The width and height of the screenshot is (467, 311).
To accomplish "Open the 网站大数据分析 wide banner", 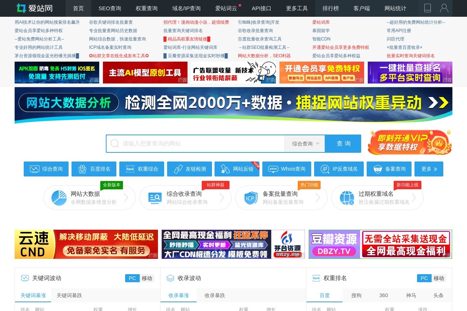I will pos(233,105).
